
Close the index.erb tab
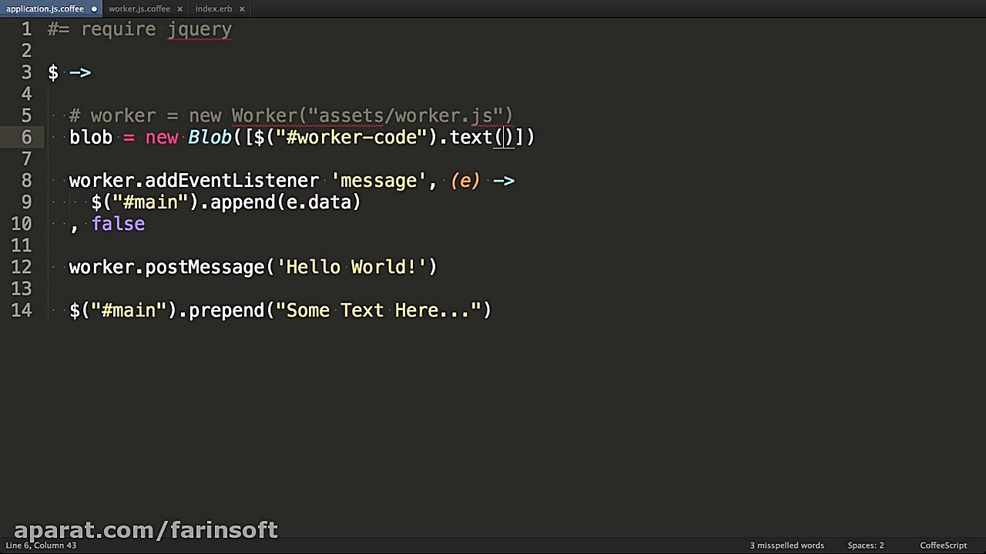242,8
